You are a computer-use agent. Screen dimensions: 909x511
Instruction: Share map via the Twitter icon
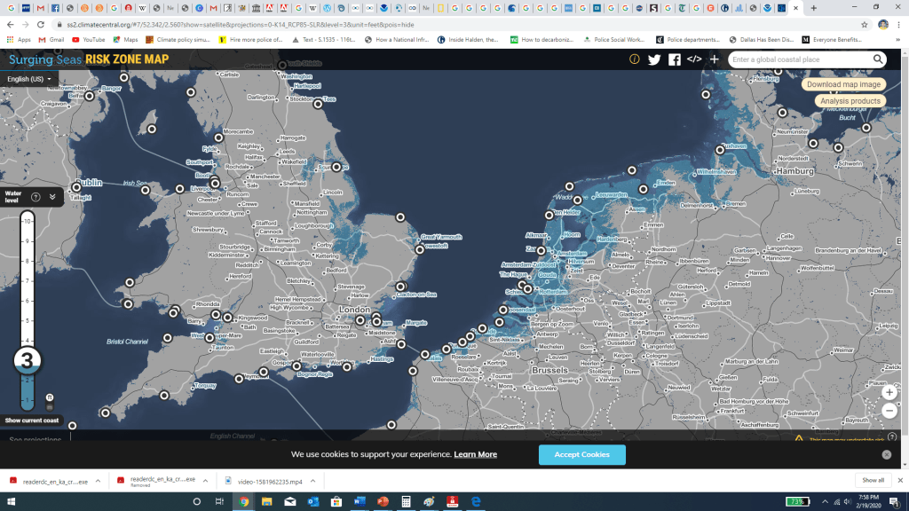[x=654, y=59]
